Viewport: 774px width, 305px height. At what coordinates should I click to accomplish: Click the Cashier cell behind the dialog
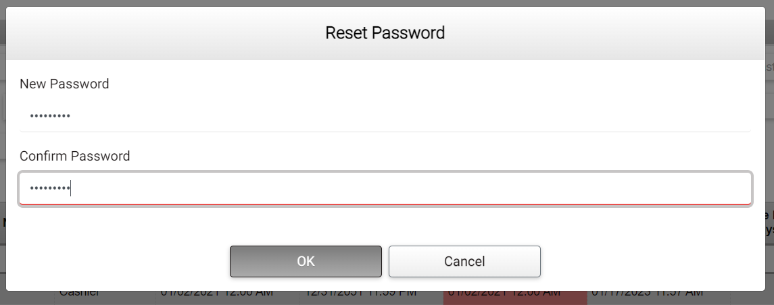[x=79, y=294]
